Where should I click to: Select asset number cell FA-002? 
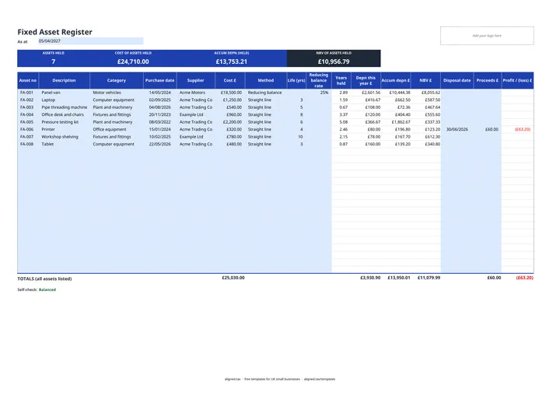pos(28,100)
